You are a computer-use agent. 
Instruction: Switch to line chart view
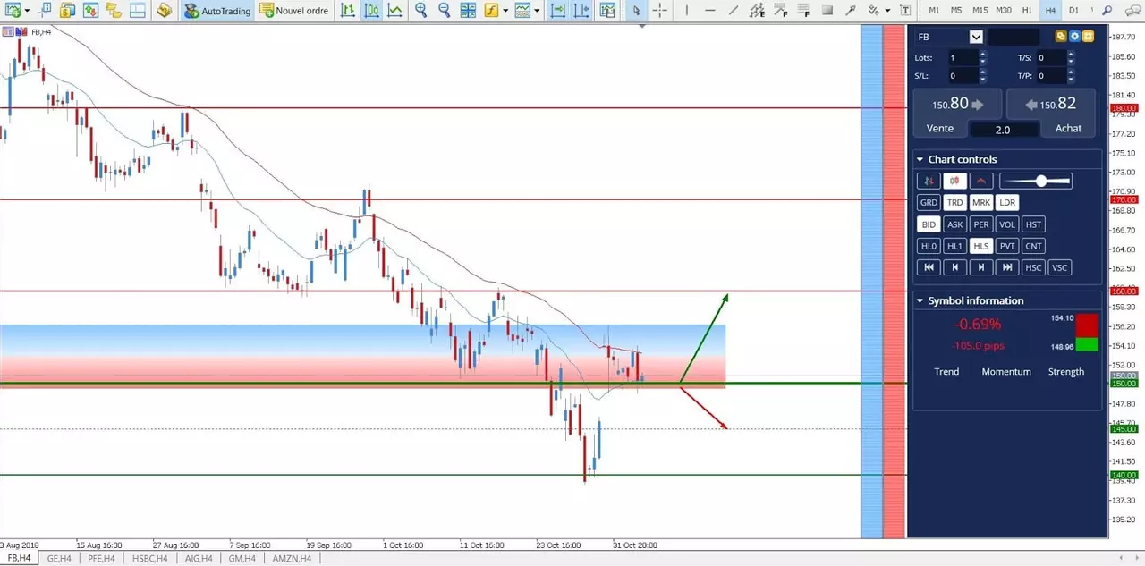pyautogui.click(x=394, y=11)
